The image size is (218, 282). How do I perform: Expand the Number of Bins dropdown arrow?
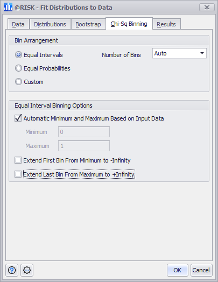[x=202, y=53]
